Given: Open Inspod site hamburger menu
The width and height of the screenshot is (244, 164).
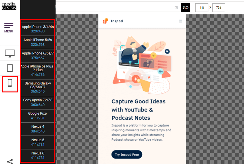Looking at the screenshot, I should pyautogui.click(x=180, y=21).
